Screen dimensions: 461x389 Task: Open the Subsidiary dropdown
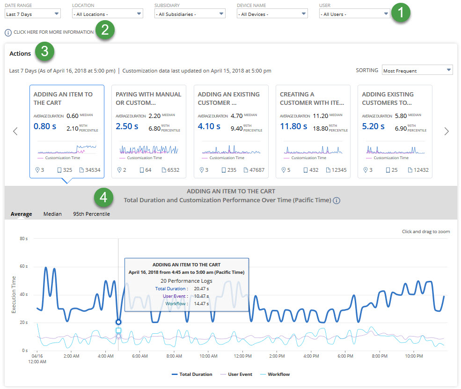tap(190, 14)
